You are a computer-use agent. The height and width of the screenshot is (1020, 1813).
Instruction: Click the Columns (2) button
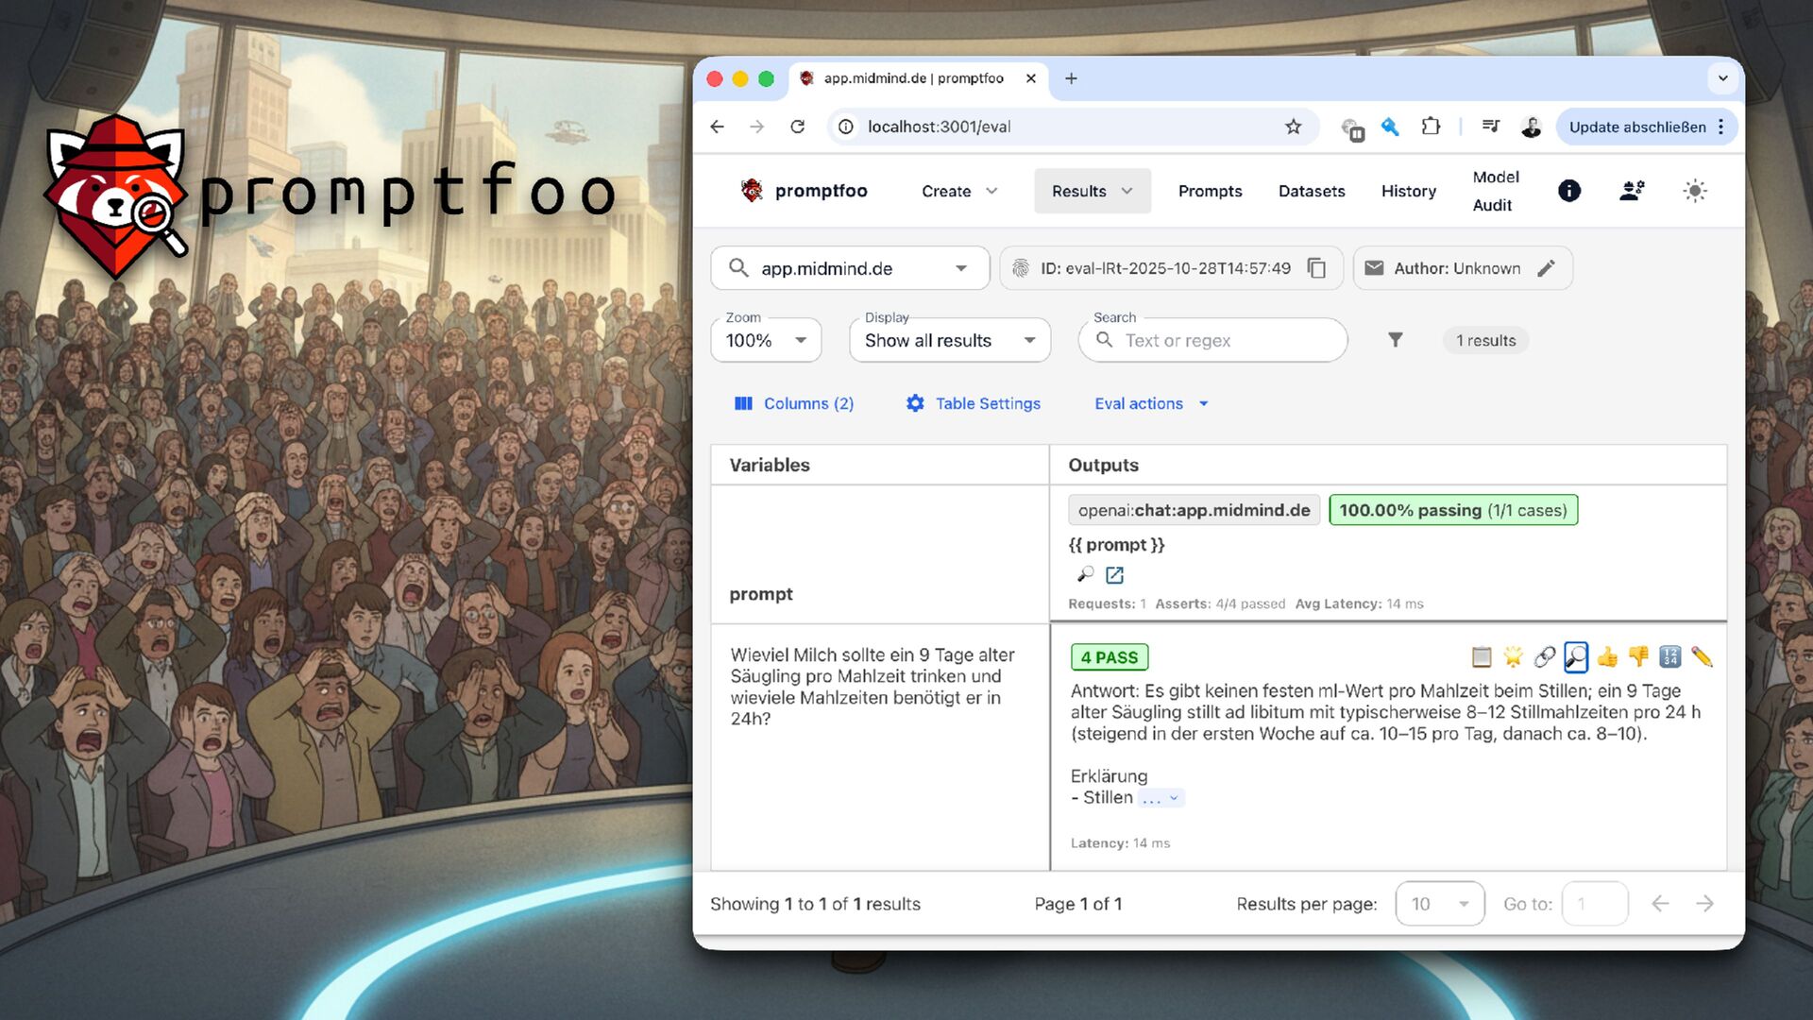[x=794, y=403]
